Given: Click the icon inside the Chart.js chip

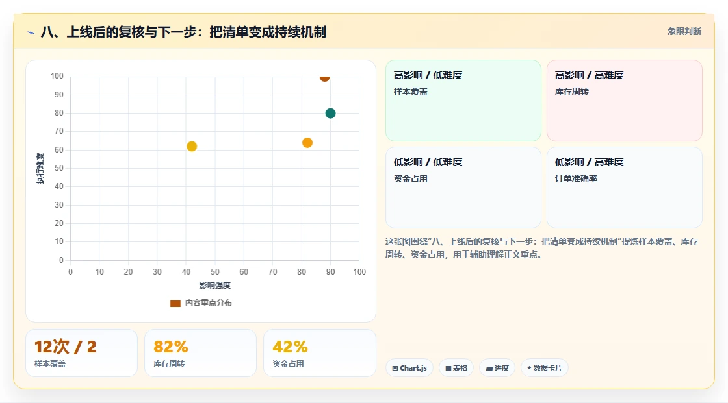Looking at the screenshot, I should (395, 368).
